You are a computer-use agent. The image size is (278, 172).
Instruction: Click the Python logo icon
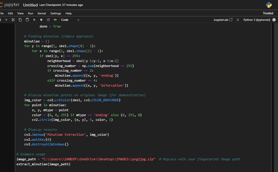tap(269, 5)
